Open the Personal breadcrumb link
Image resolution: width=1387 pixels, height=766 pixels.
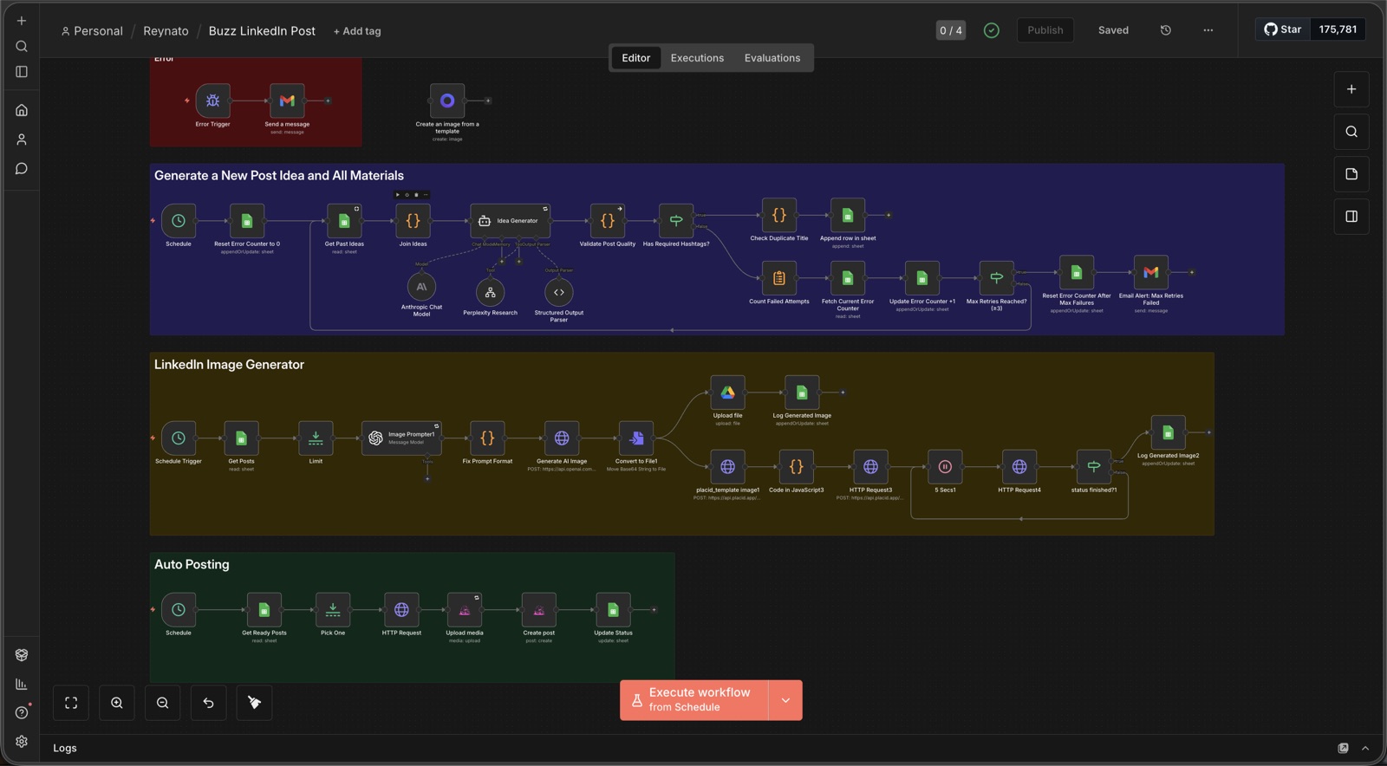click(92, 31)
